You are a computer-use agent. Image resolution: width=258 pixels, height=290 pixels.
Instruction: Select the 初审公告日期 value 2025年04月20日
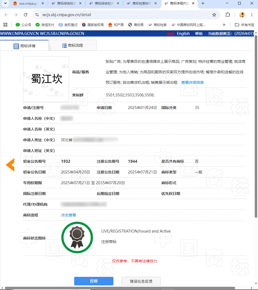76,172
